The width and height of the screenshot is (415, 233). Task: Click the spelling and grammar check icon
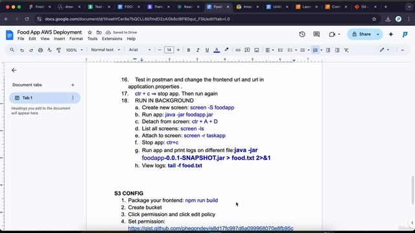(x=49, y=50)
